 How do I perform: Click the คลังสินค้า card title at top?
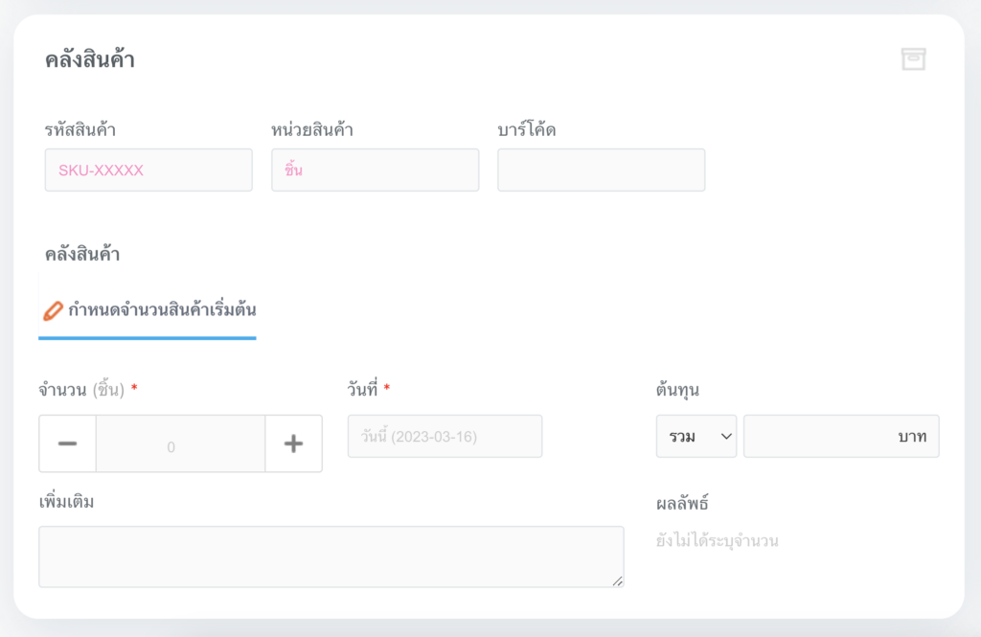pos(89,60)
